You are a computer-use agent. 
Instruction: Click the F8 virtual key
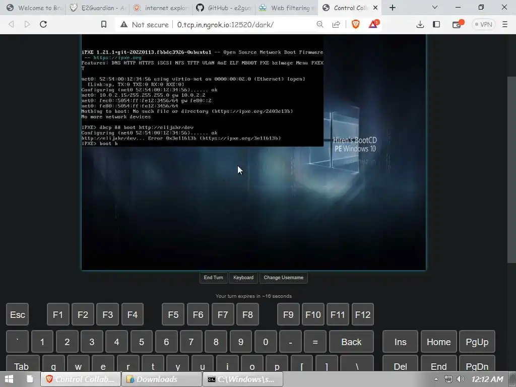click(x=247, y=314)
